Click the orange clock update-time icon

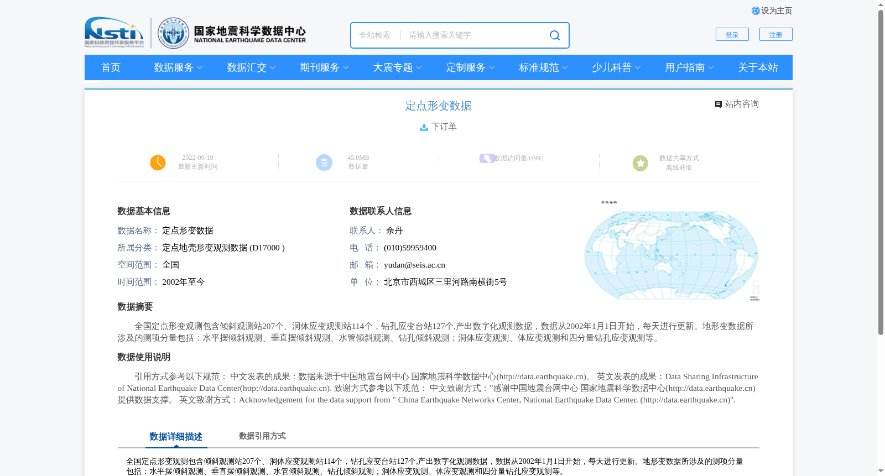click(158, 163)
